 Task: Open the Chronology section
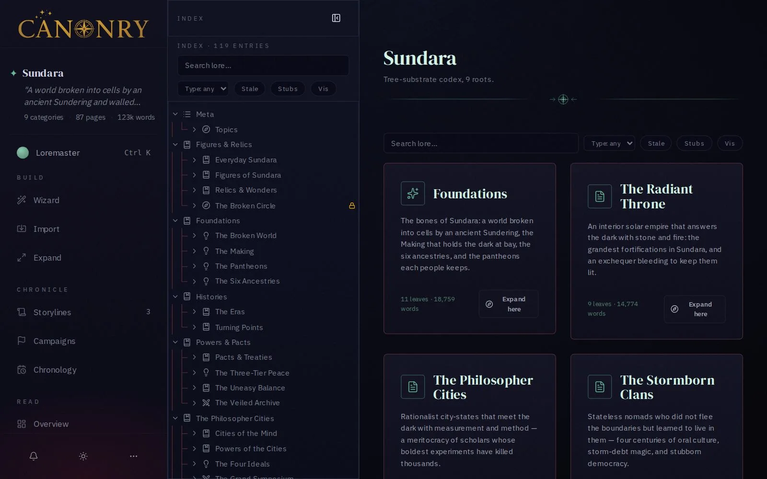84,370
